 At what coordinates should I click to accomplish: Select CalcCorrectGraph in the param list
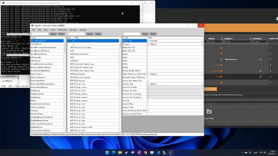click(x=47, y=107)
